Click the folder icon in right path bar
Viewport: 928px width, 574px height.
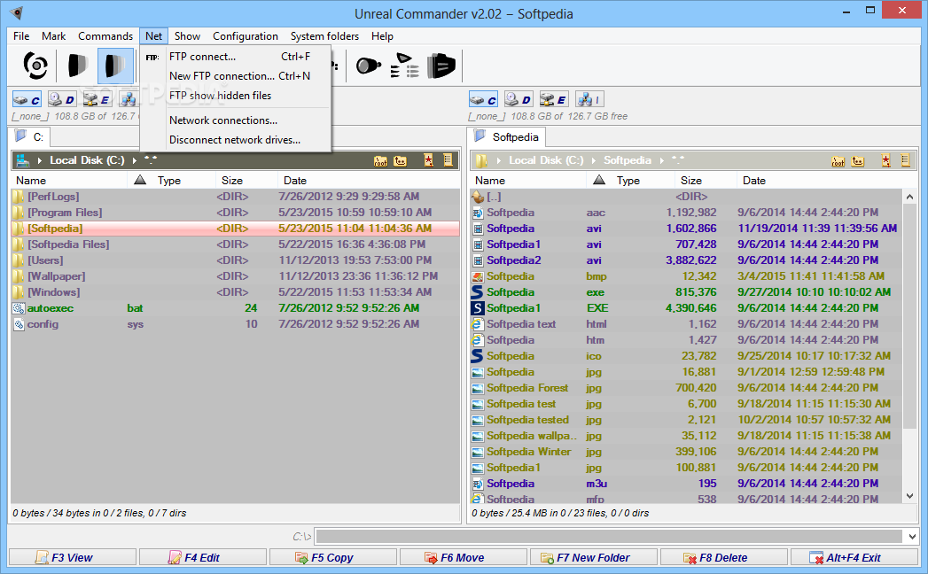[x=481, y=160]
